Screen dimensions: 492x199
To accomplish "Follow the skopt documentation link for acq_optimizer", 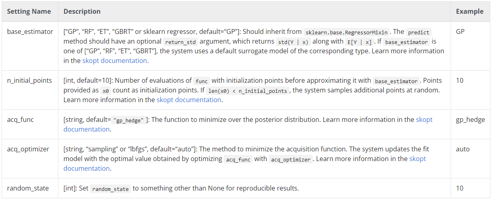I will tap(417, 159).
